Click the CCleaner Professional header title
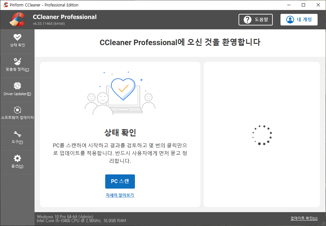 pyautogui.click(x=65, y=17)
